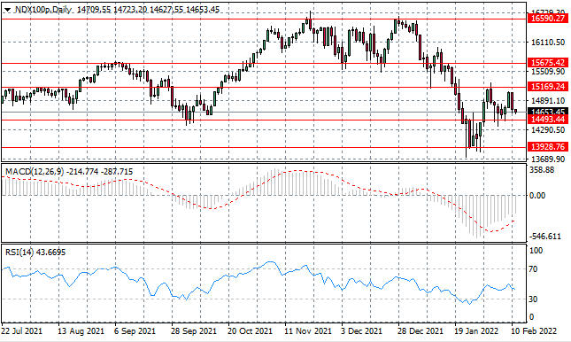Click the 15509.90 price axis value
This screenshot has width=571, height=342.
click(x=548, y=72)
